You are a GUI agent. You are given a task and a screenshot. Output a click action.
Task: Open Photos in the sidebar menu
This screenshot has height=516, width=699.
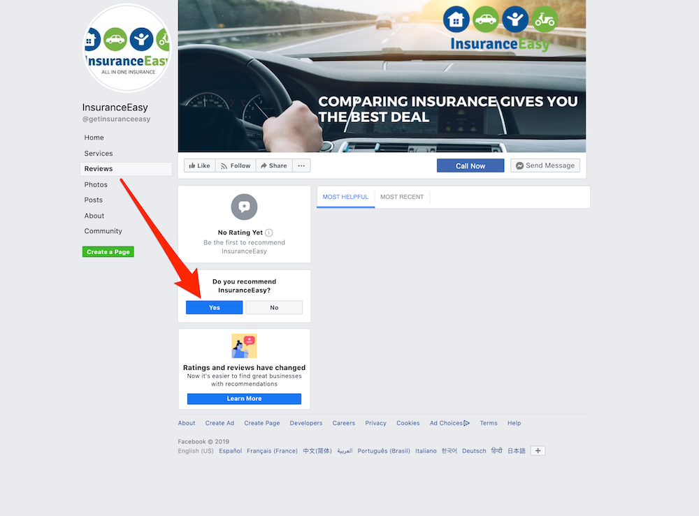coord(96,184)
